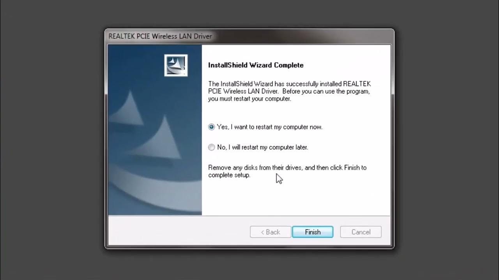Screen dimensions: 499x280
Task: Click the 'Remove any disks from their drives' text
Action: (287, 171)
